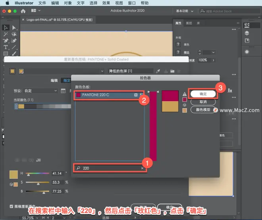Open the Illustrator application menu

(x=24, y=3)
